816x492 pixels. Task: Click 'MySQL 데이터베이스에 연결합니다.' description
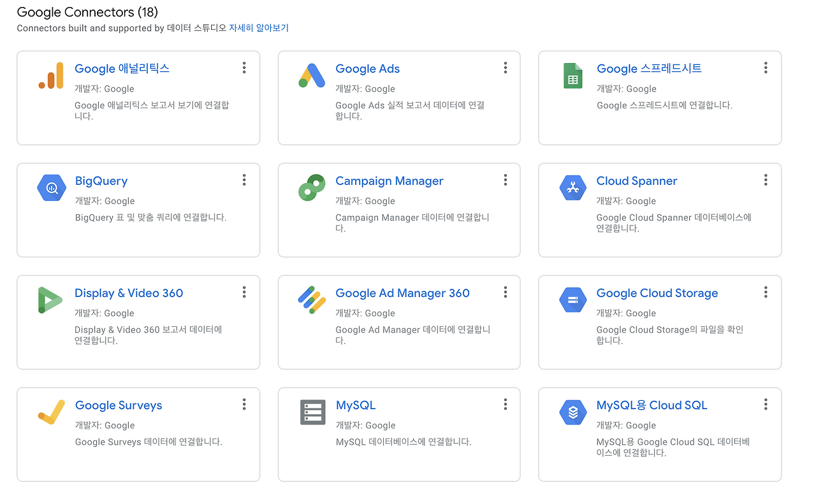(404, 442)
